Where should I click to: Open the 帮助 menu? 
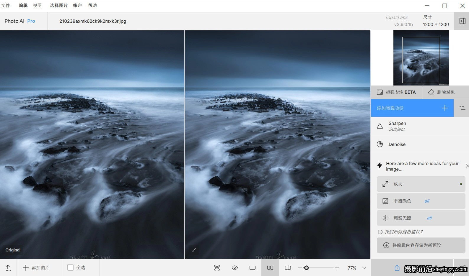click(92, 5)
